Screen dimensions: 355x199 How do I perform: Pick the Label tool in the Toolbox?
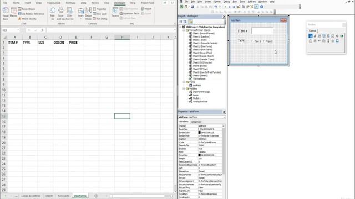[315, 36]
